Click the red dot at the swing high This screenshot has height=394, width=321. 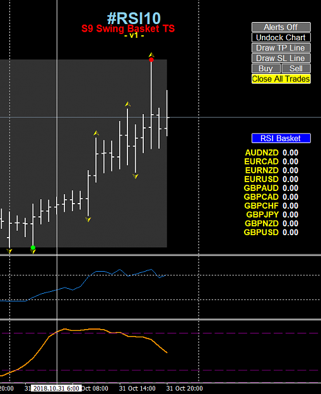click(x=151, y=60)
